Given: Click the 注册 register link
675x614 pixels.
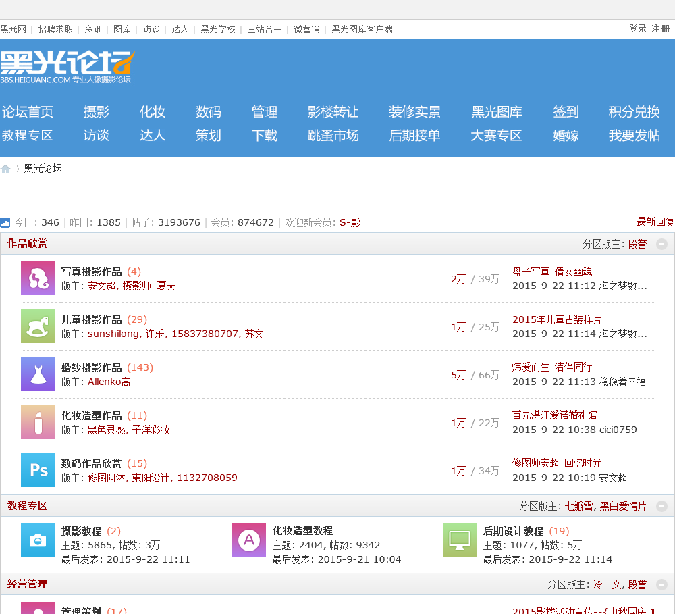Looking at the screenshot, I should point(661,29).
